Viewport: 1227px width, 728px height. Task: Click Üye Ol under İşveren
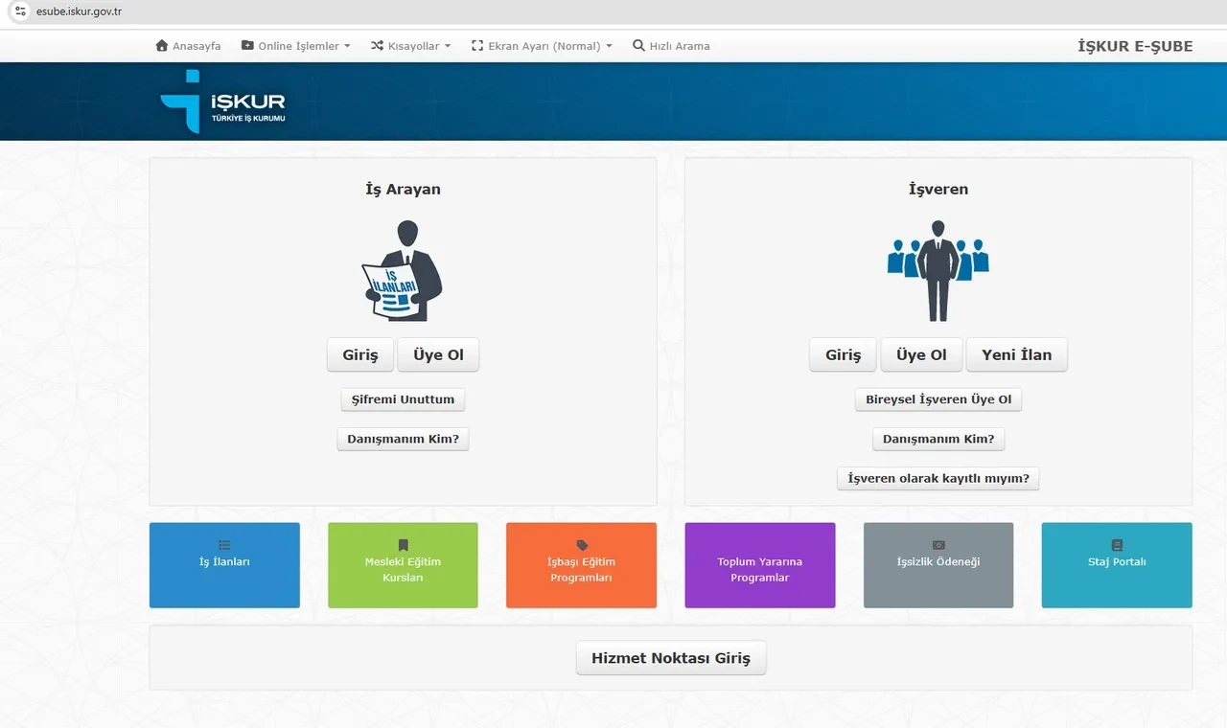tap(921, 354)
